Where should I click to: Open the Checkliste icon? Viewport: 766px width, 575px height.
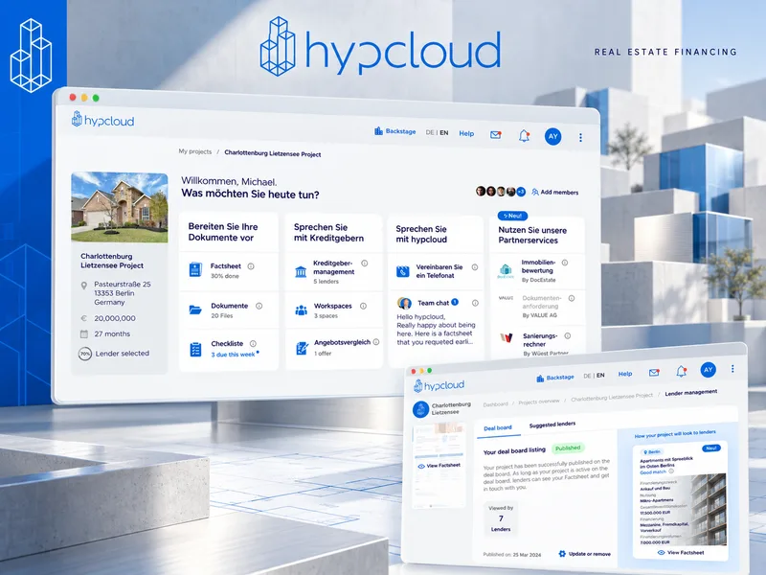click(x=195, y=349)
